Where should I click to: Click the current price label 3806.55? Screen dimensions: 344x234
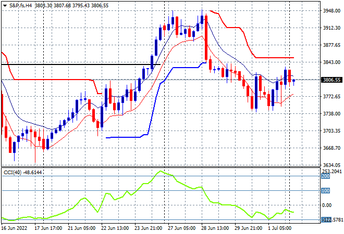(x=331, y=80)
